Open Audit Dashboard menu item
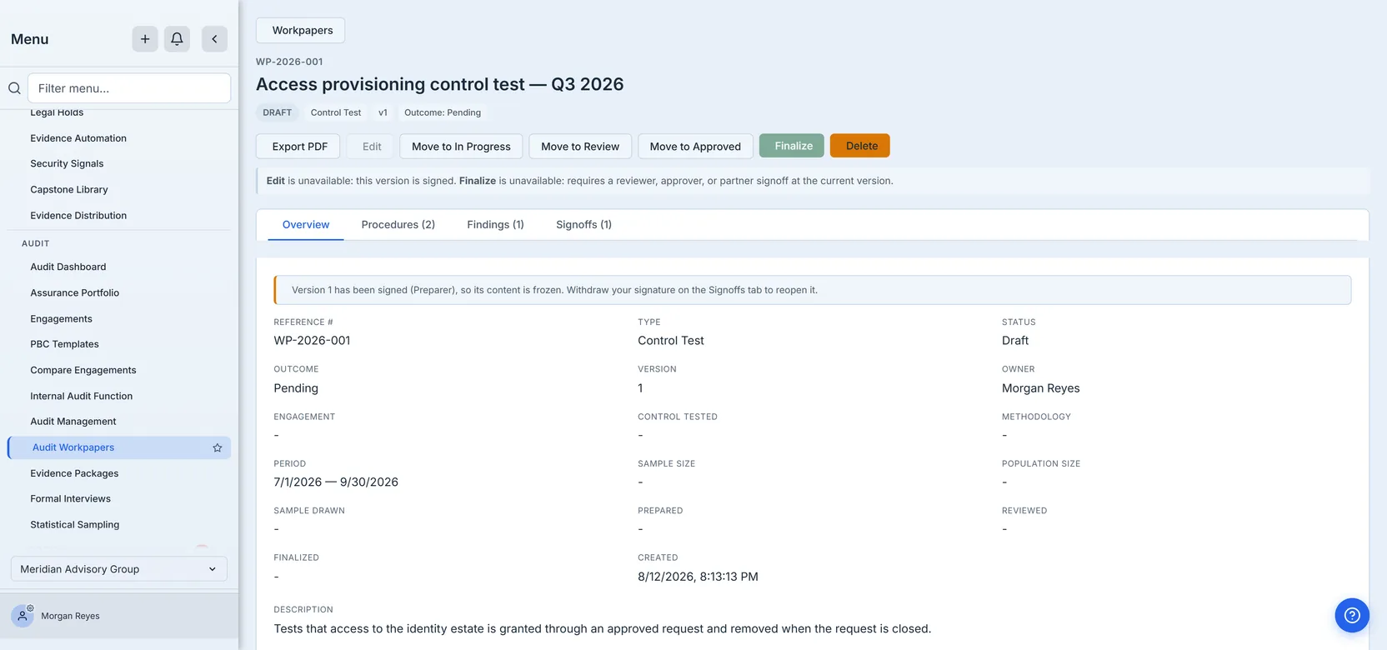Viewport: 1387px width, 650px height. [x=118, y=267]
